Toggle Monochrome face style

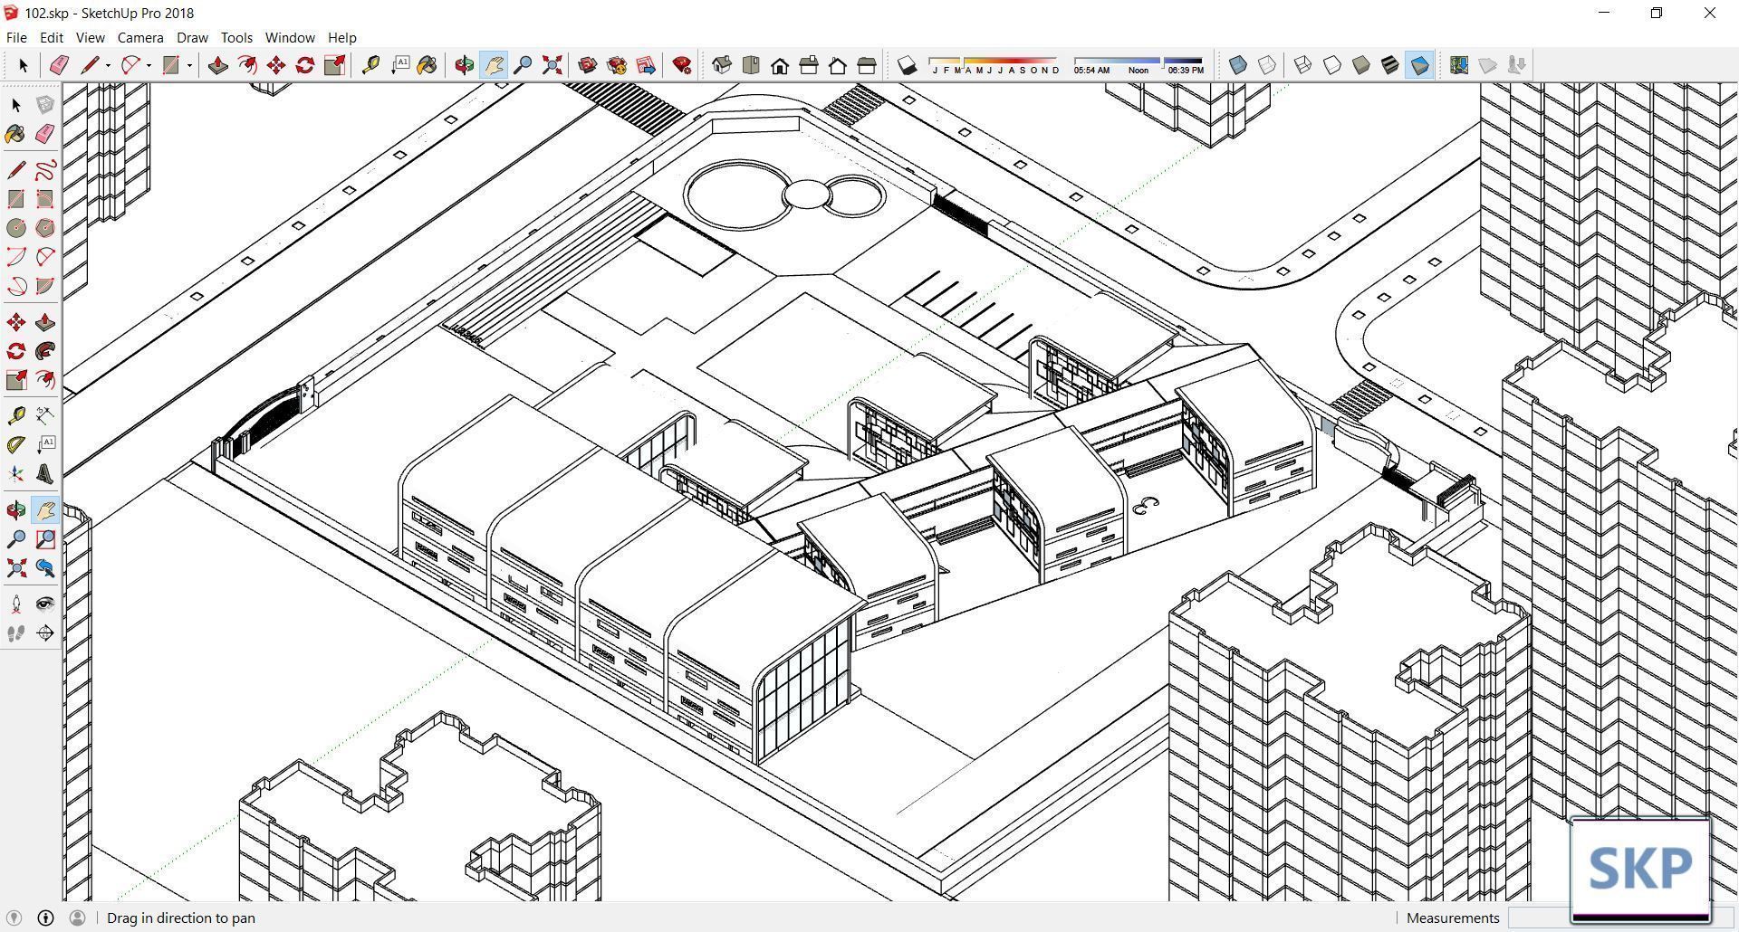coord(1419,65)
